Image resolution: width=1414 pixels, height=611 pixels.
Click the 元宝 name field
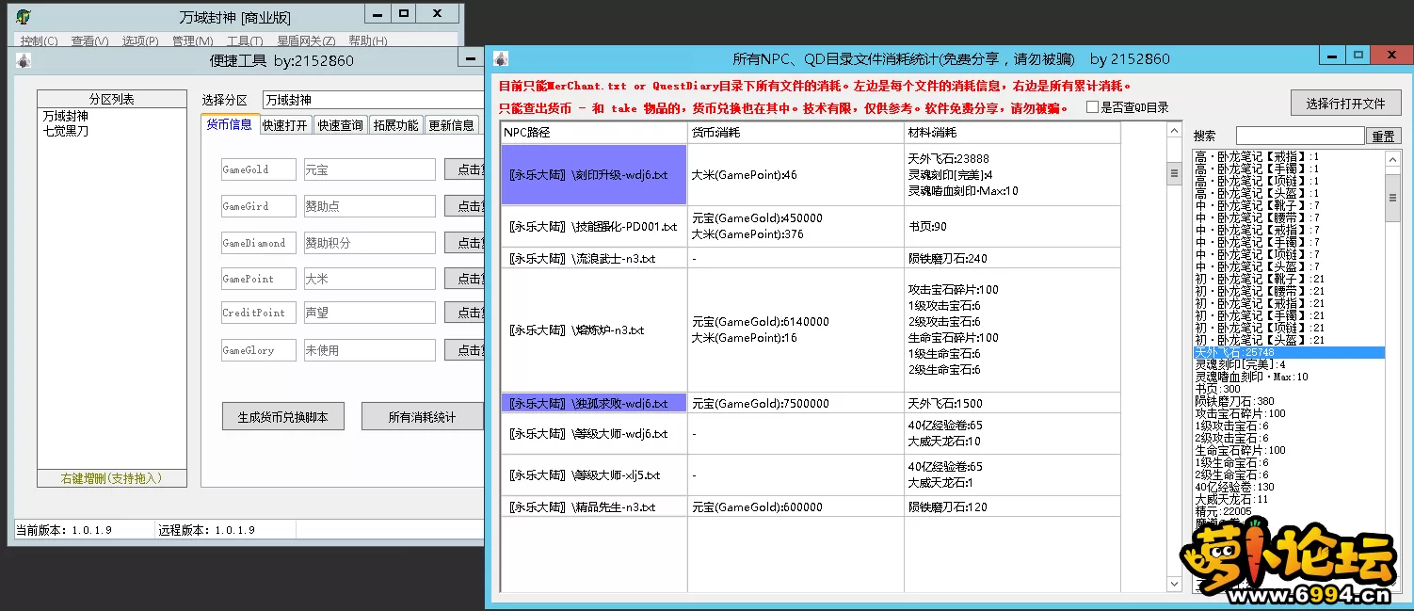coord(369,169)
